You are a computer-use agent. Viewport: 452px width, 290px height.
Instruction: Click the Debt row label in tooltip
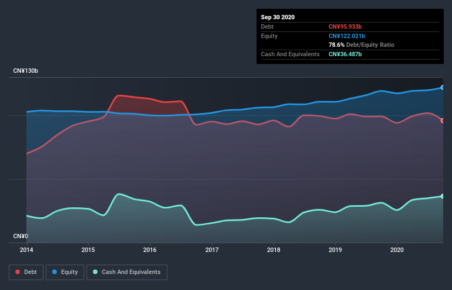click(267, 26)
